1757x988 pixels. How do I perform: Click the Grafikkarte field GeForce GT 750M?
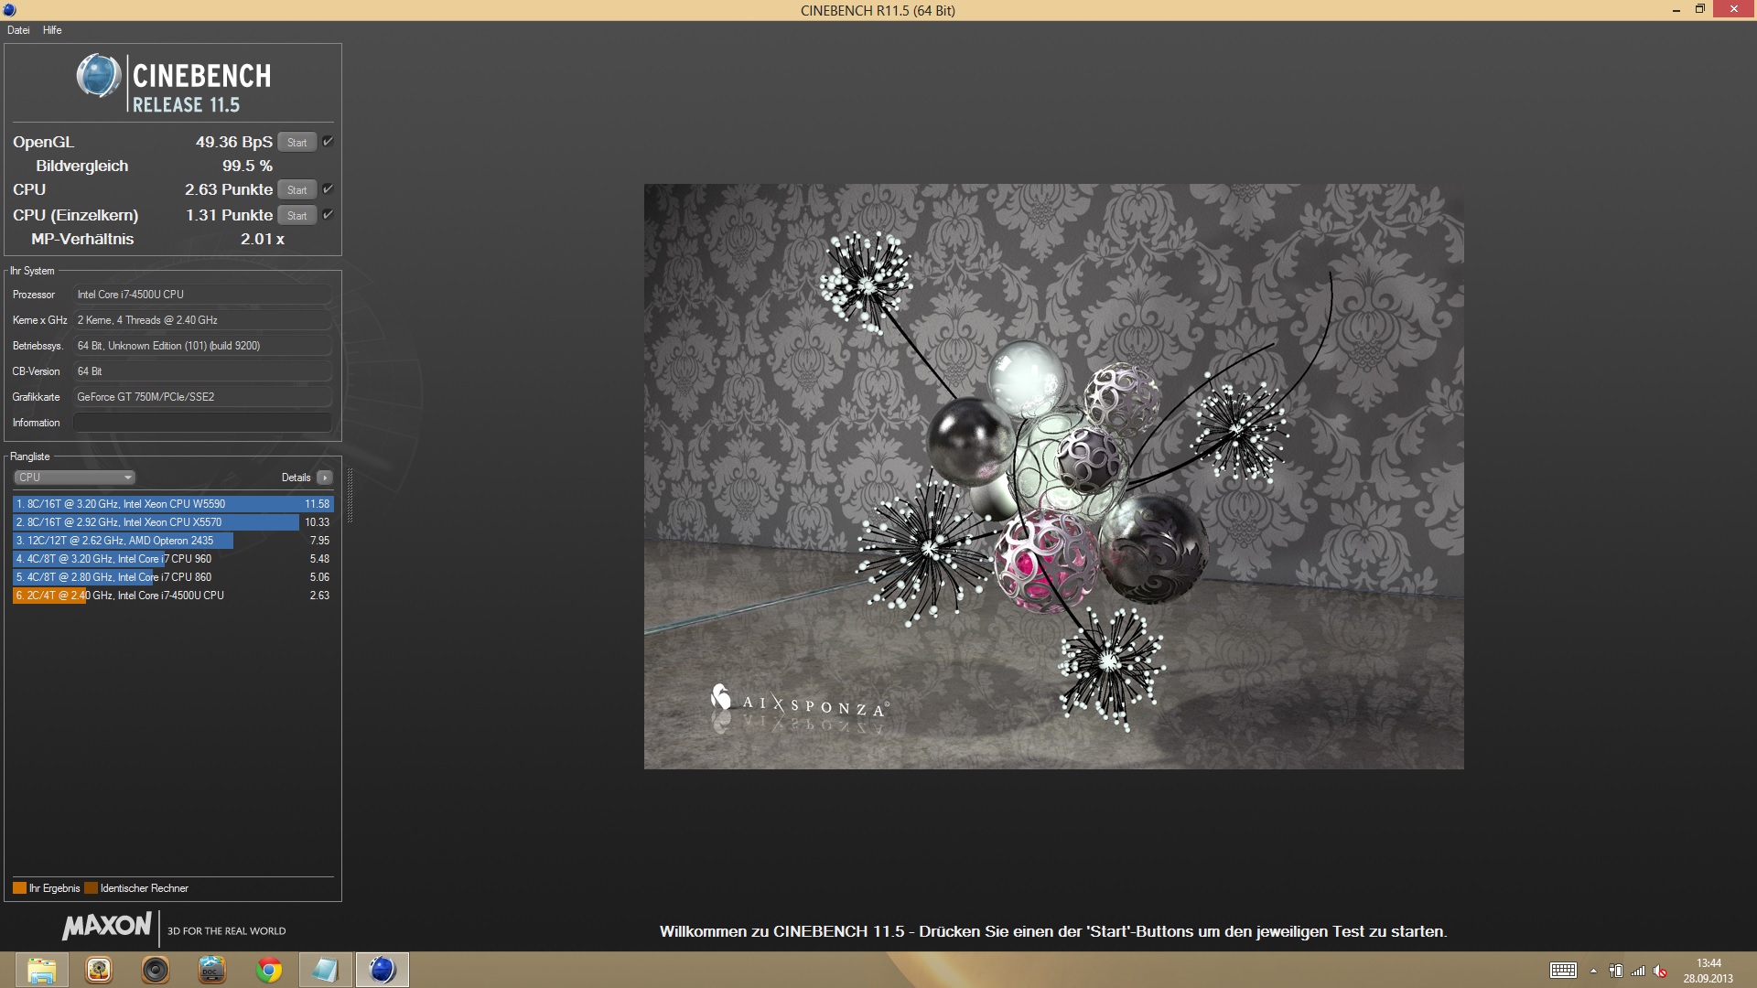click(x=202, y=397)
